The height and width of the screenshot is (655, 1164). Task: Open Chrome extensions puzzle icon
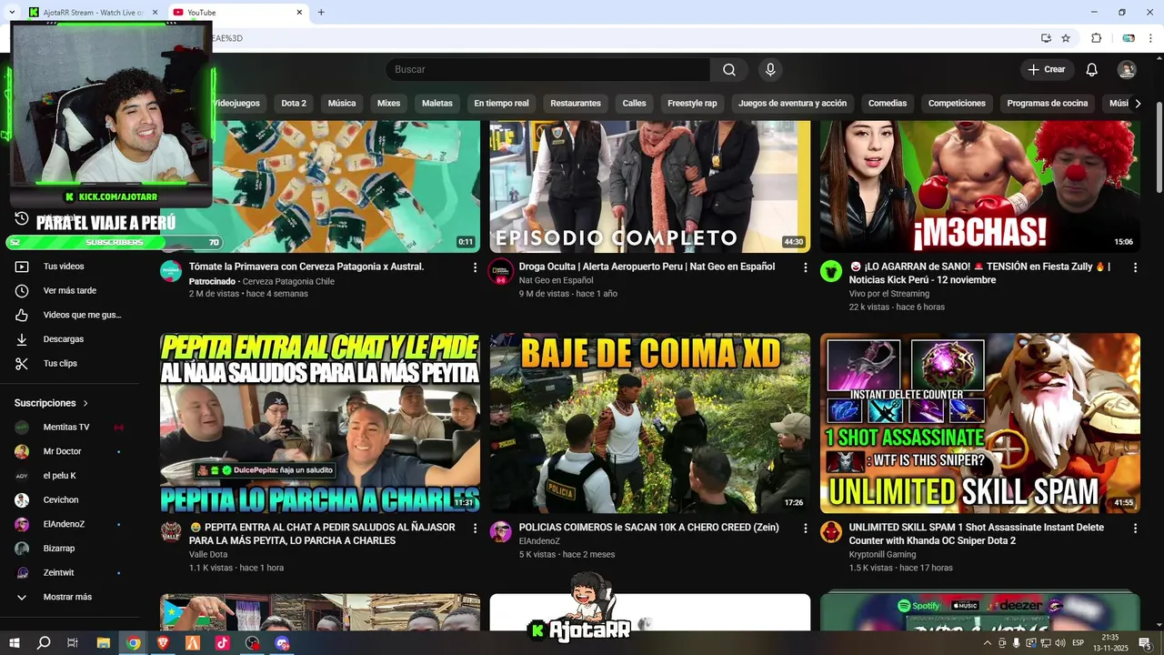click(1096, 38)
